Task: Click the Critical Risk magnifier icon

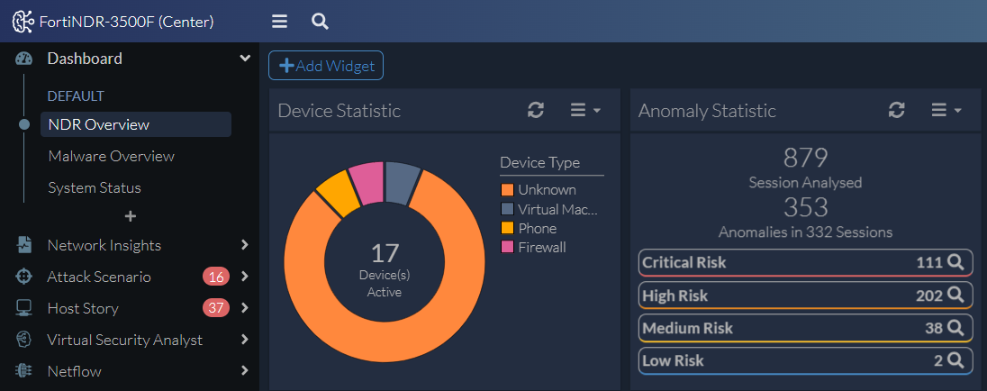Action: pyautogui.click(x=955, y=262)
